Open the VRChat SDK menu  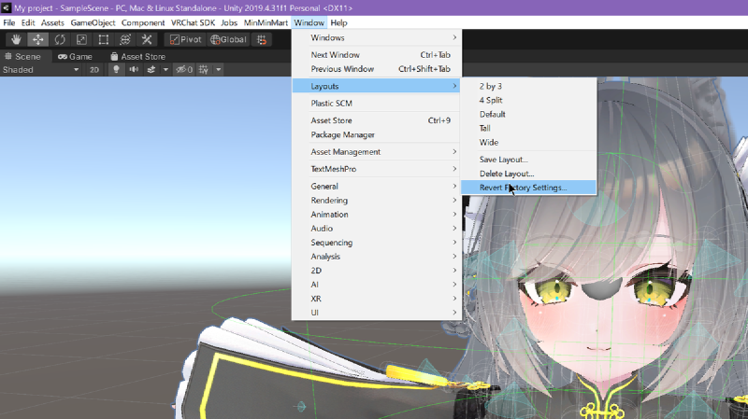point(194,22)
